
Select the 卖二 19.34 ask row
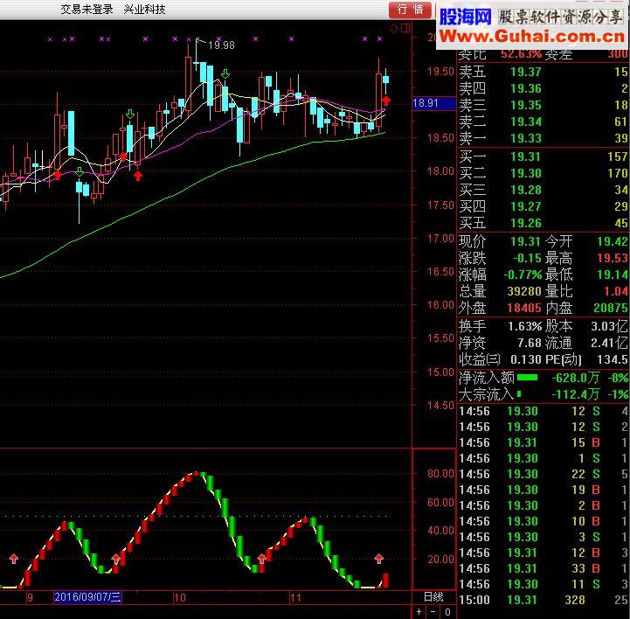tap(543, 122)
